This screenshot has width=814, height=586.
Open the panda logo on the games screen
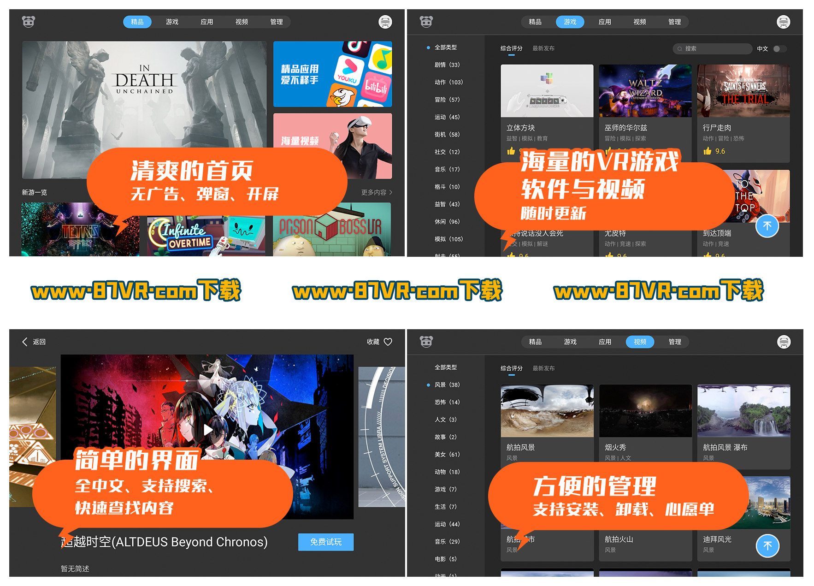(x=426, y=22)
